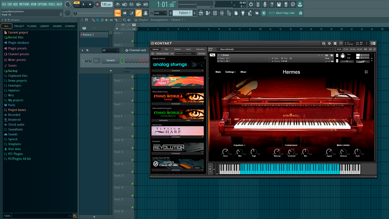Click the wait for input icon
The height and width of the screenshot is (219, 389).
pos(124,4)
